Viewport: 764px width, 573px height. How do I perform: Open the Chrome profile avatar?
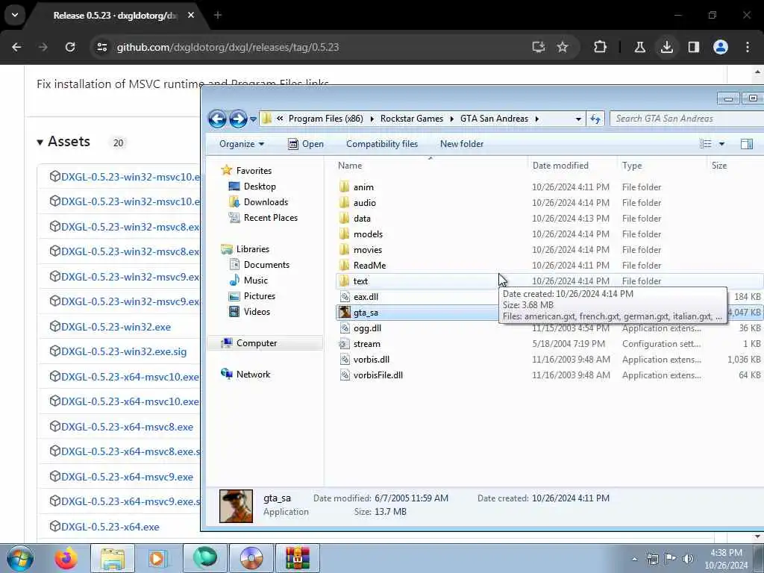point(721,47)
